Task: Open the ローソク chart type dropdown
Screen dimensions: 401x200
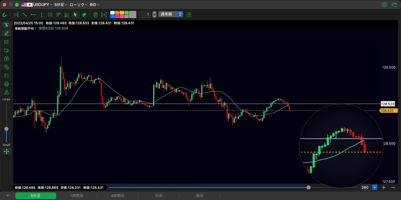Action: click(79, 5)
